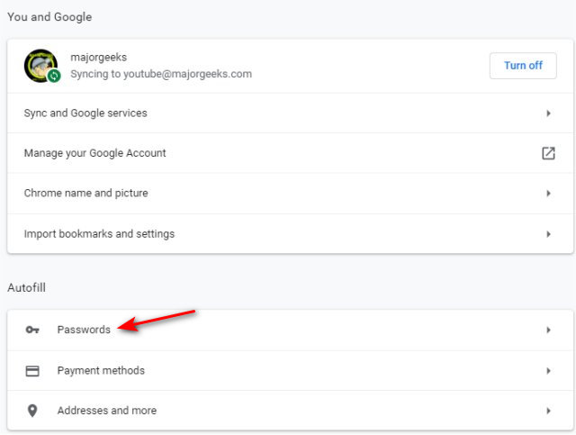Open Import bookmarks and settings
576x435 pixels.
point(290,234)
